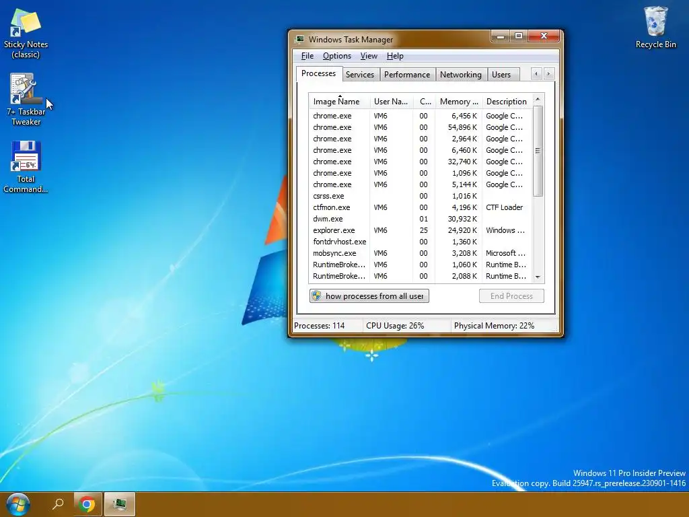Switch to the Services tab
Screen dimensions: 689x517
(x=359, y=74)
